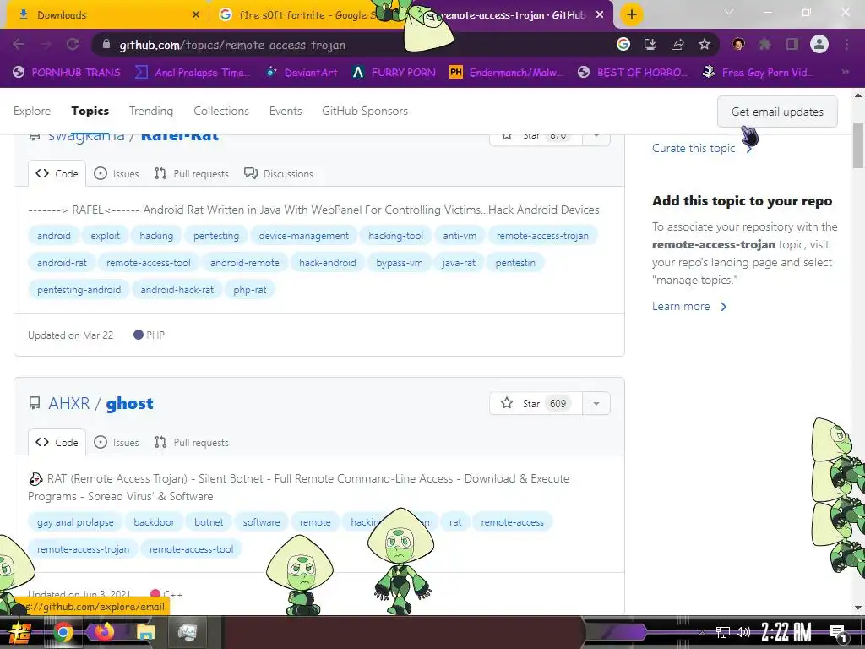865x649 pixels.
Task: Star the ghost repository
Action: coord(536,403)
